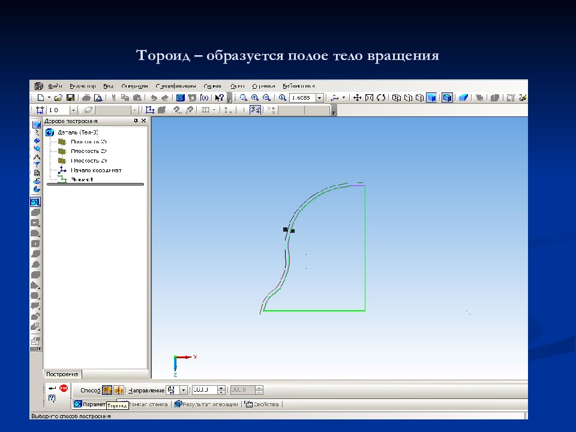
Task: Switch display to hidden lines removed
Action: [408, 98]
